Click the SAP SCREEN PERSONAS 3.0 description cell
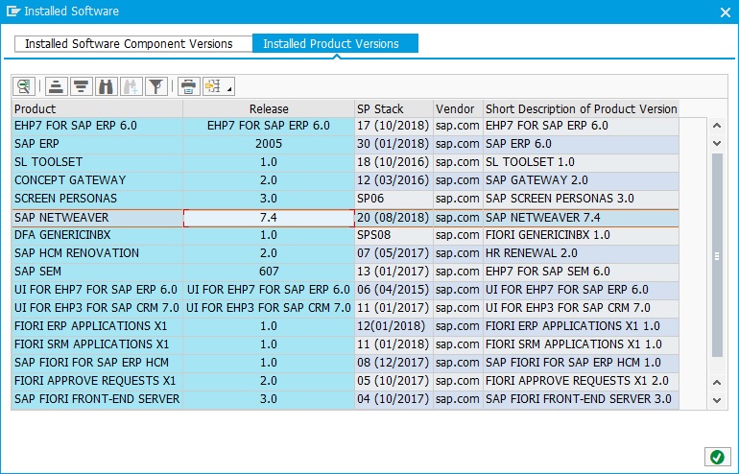739x474 pixels. click(x=581, y=199)
